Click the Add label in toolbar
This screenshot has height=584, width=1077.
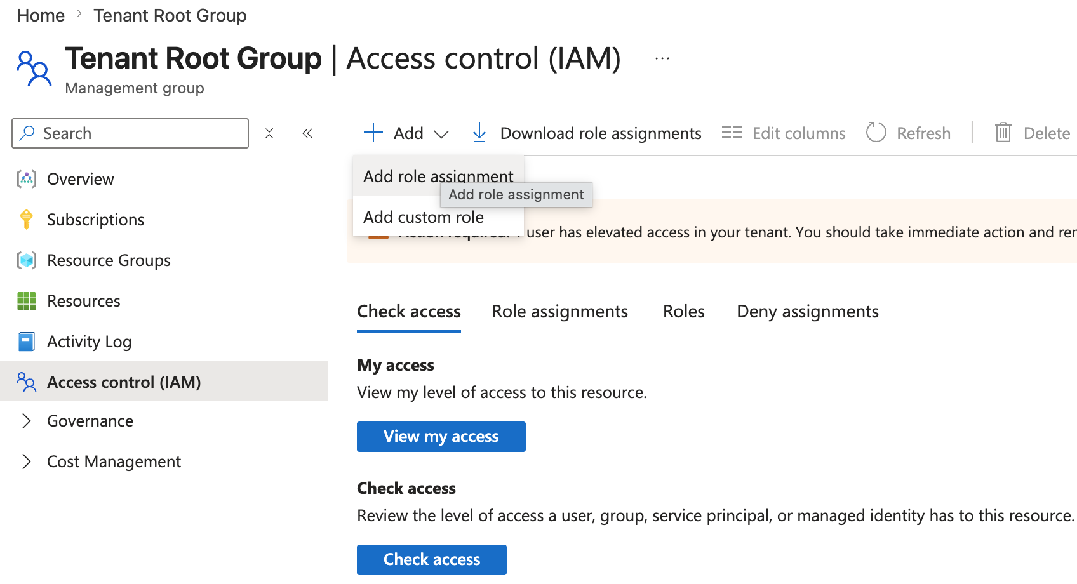(x=408, y=133)
